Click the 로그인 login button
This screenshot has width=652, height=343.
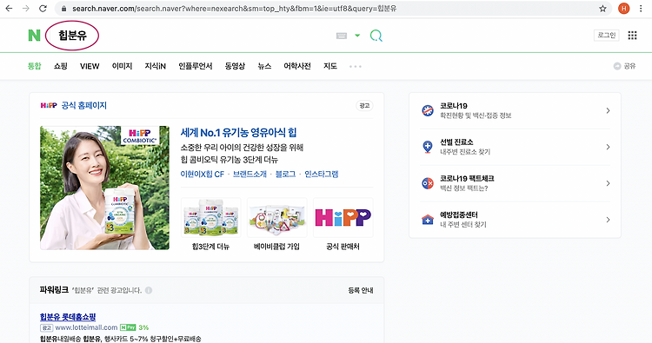click(606, 36)
